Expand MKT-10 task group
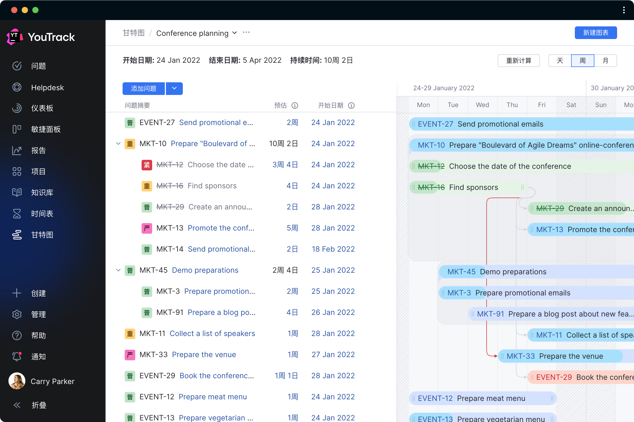The width and height of the screenshot is (634, 422). tap(118, 144)
